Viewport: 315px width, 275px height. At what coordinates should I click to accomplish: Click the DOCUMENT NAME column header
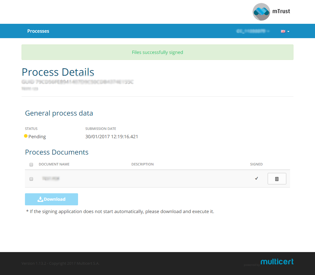click(x=54, y=164)
